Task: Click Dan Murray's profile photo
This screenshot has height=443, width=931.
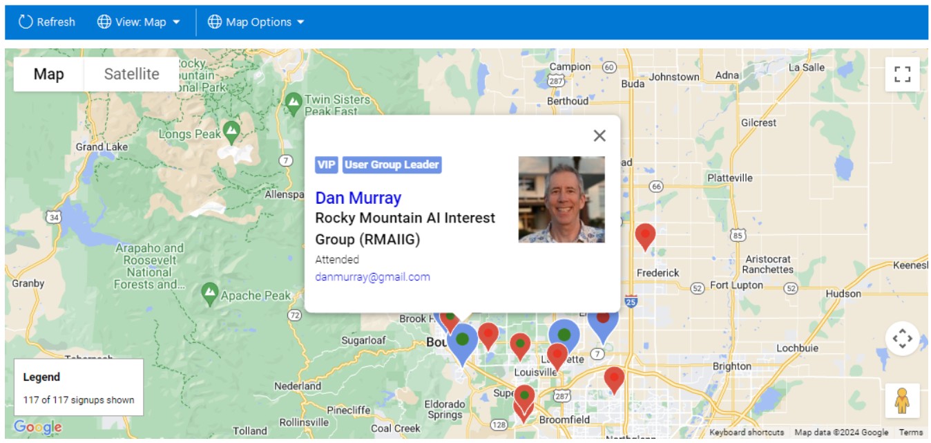Action: click(x=562, y=199)
